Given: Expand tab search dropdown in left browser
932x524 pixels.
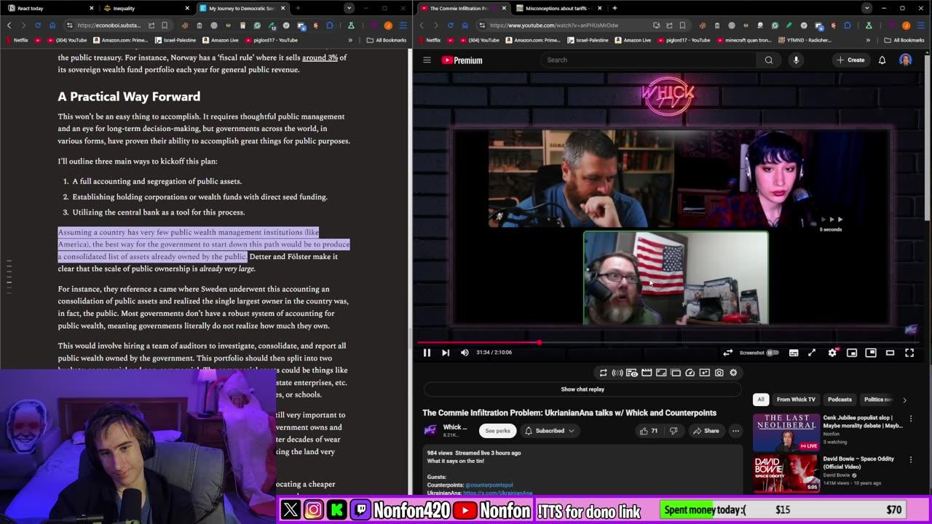Looking at the screenshot, I should 349,8.
